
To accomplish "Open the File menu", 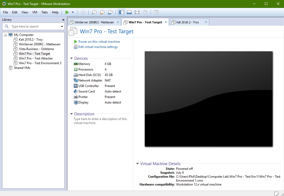I will (6, 12).
